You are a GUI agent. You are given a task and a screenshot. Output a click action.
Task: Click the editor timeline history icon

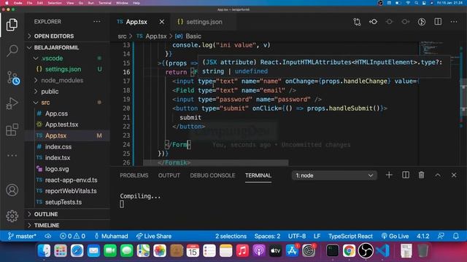[422, 22]
